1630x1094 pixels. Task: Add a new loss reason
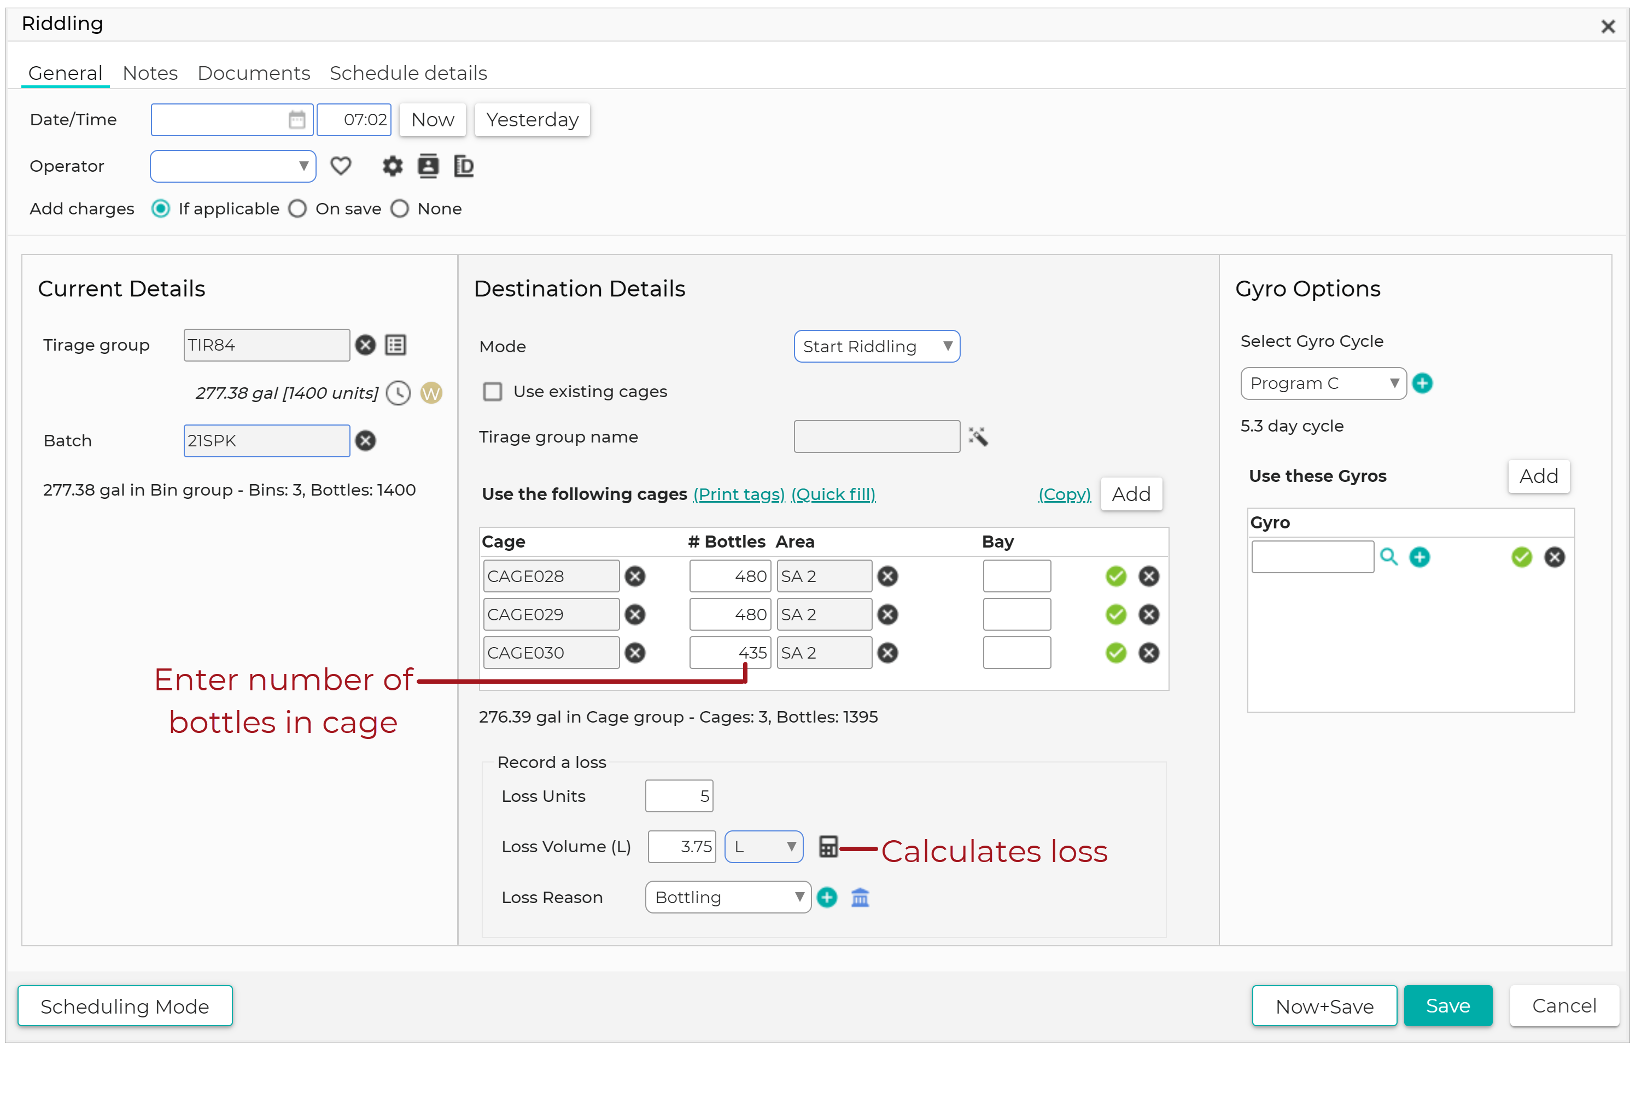[x=827, y=897]
